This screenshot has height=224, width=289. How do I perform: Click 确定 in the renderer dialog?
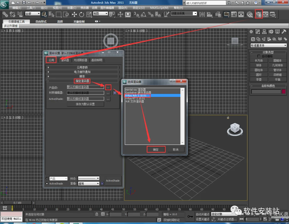156,150
